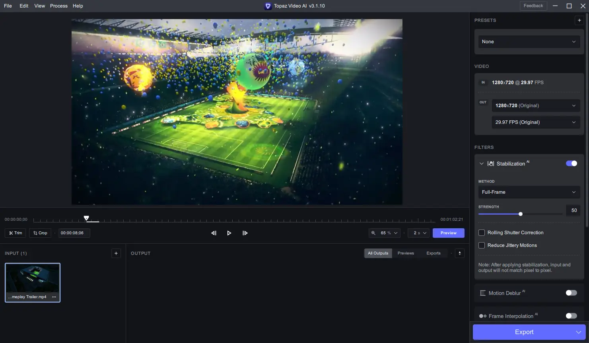
Task: Open the Edit menu
Action: coord(24,6)
